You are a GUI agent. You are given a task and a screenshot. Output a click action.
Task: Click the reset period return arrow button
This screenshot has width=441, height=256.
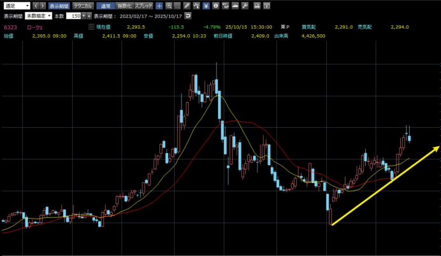tap(187, 15)
